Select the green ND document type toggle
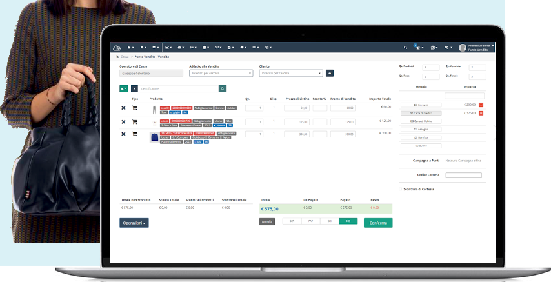 point(348,221)
